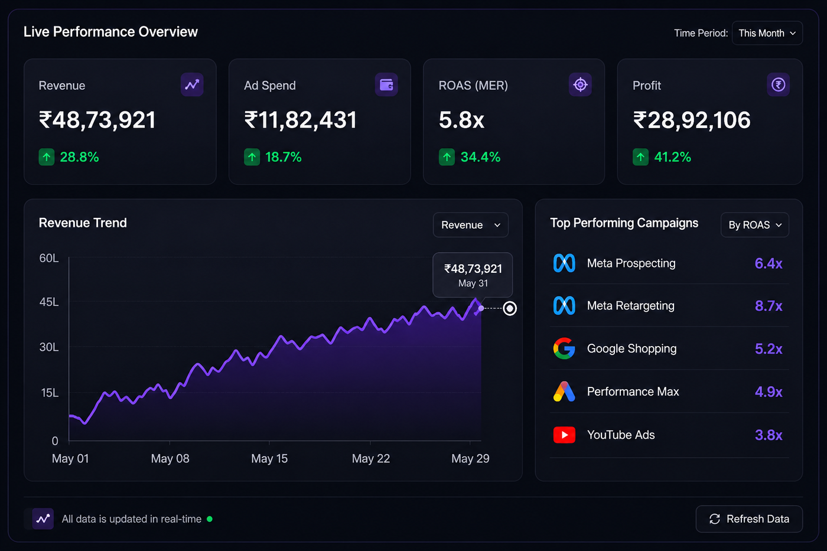Click the Meta Prospecting logo icon
Viewport: 827px width, 551px height.
(564, 263)
